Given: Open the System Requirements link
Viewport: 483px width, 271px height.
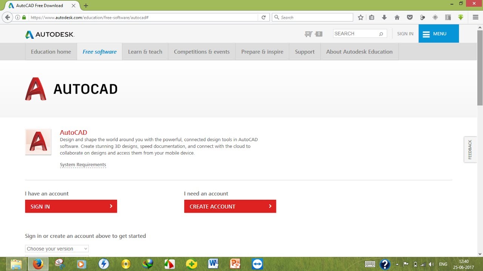Looking at the screenshot, I should pyautogui.click(x=83, y=165).
